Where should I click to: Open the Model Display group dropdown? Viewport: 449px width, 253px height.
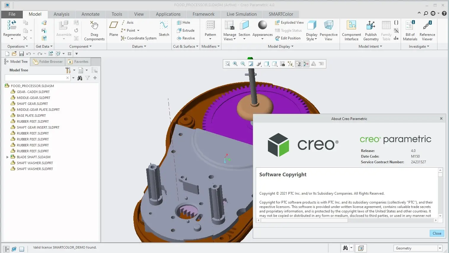click(x=280, y=47)
